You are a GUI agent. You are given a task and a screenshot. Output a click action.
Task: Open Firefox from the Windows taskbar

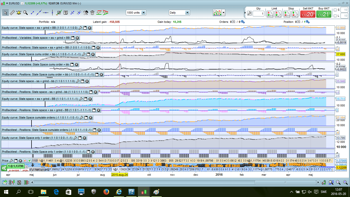coord(106,192)
